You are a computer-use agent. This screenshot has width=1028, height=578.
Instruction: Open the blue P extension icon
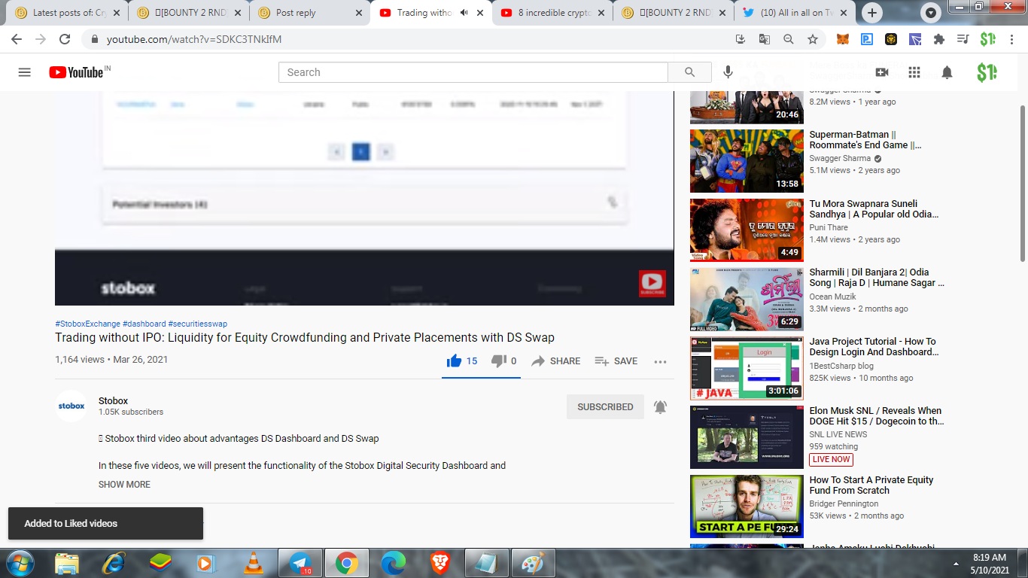(x=867, y=39)
